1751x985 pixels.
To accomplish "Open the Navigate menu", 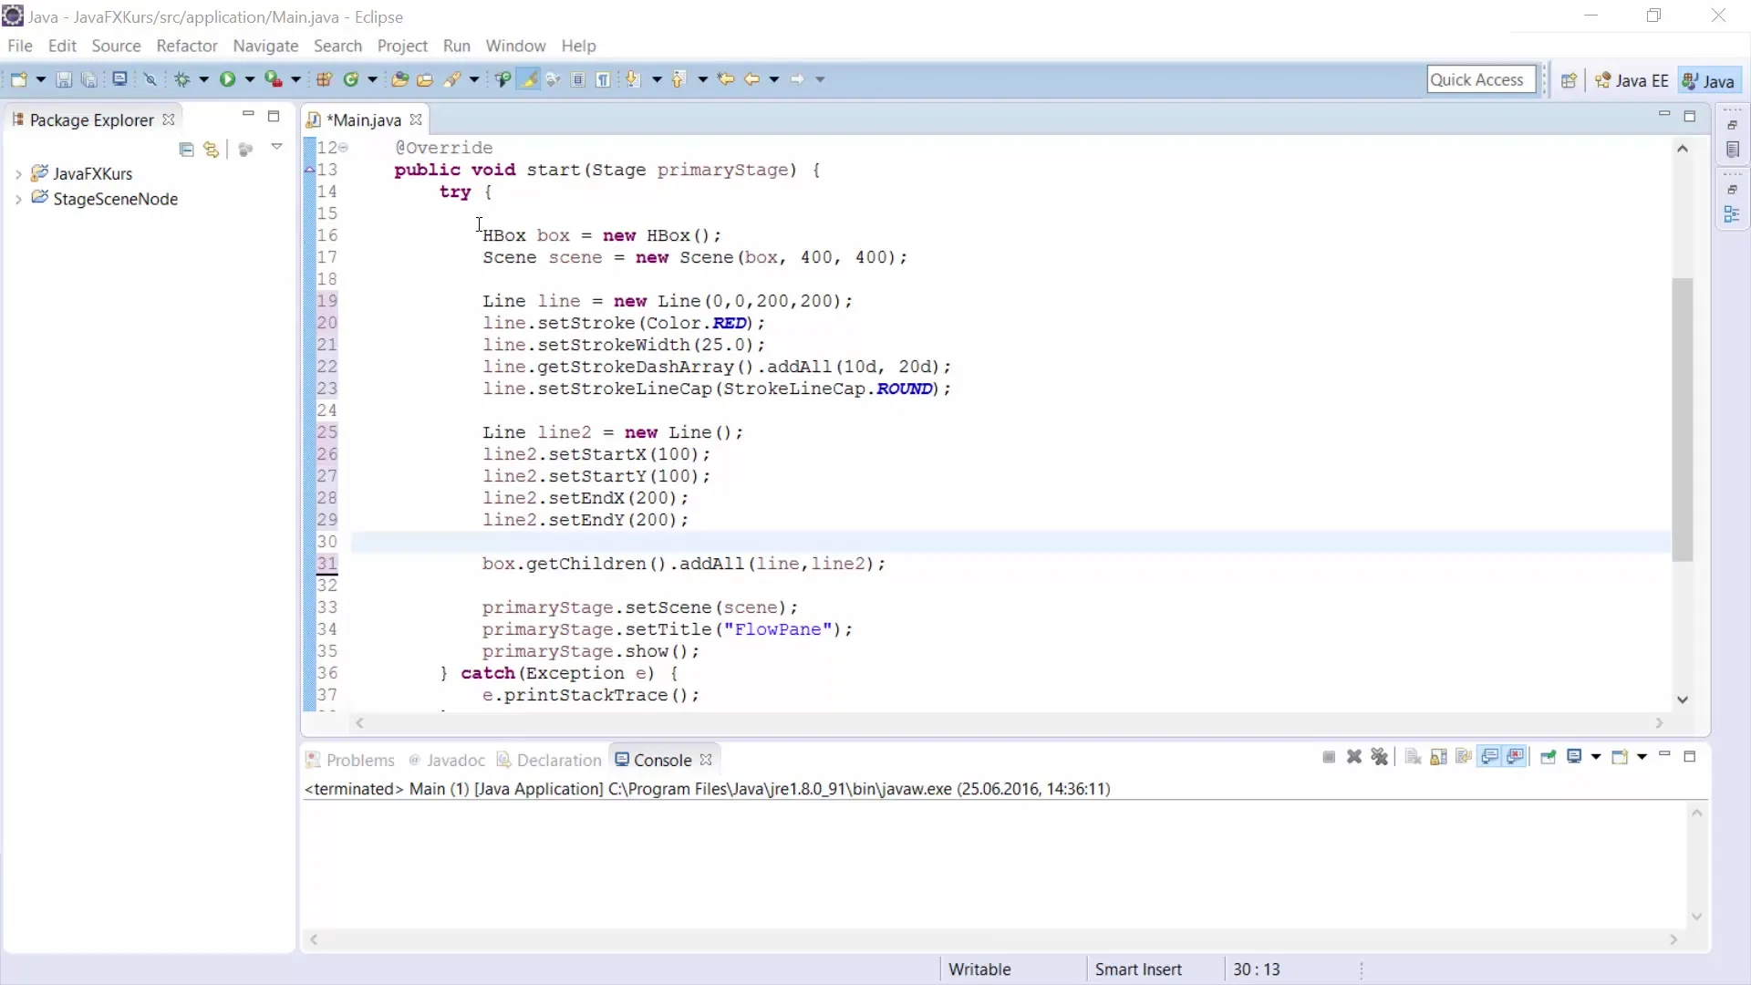I will (265, 46).
